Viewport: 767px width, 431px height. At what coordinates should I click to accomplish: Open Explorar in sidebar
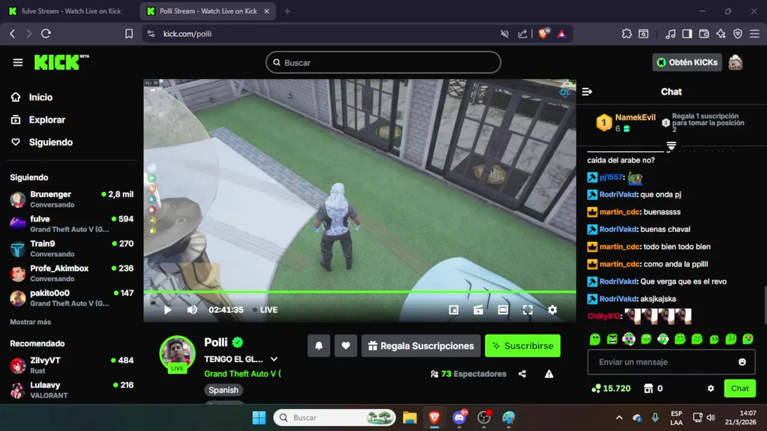pos(38,120)
